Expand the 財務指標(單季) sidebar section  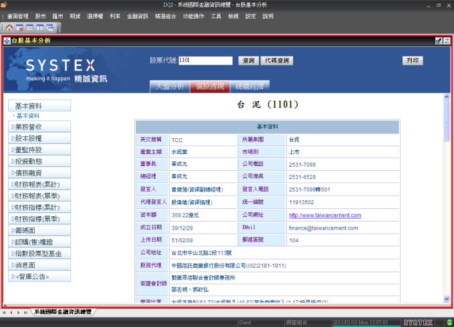point(39,219)
